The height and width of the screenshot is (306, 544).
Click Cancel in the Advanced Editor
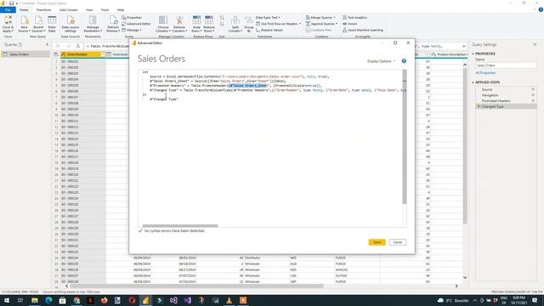click(x=398, y=242)
